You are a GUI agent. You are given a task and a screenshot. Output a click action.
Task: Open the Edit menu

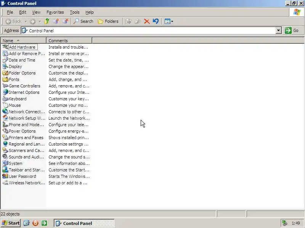tap(22, 12)
